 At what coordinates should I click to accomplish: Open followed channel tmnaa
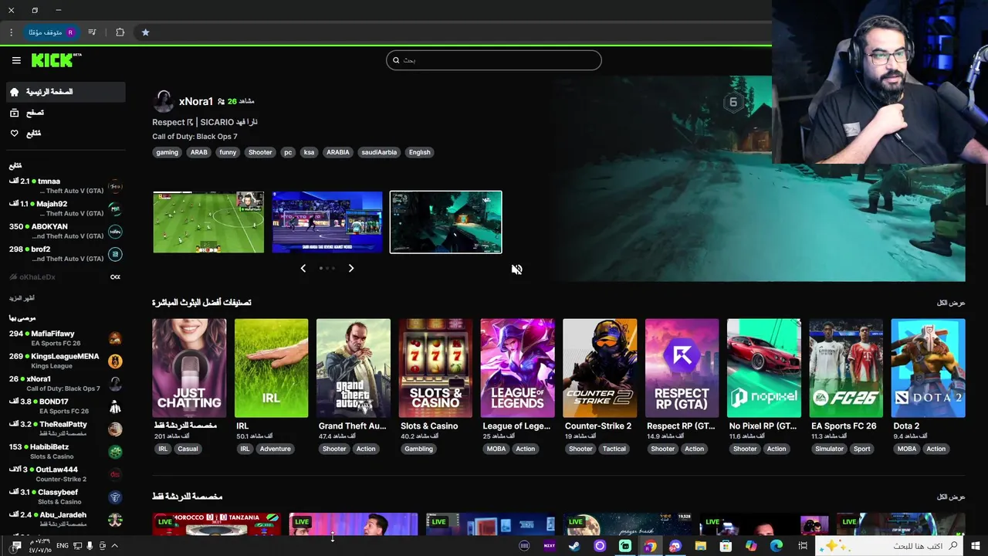tap(65, 186)
